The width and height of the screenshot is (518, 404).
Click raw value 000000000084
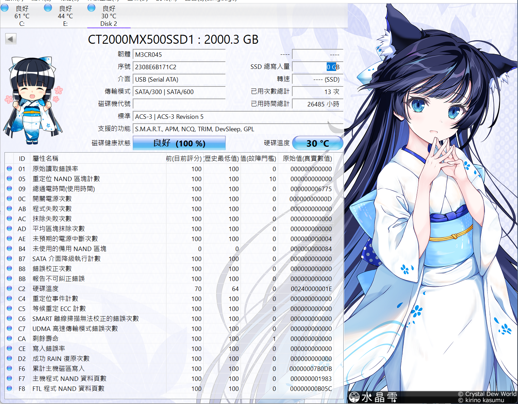311,249
